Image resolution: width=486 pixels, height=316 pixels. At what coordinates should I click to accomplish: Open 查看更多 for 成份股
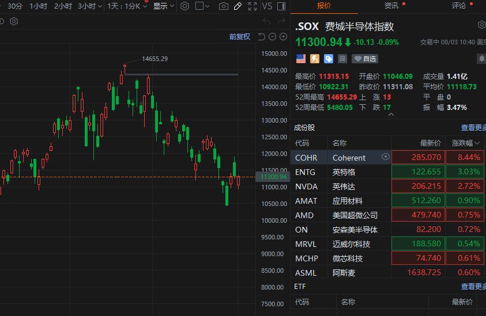tap(473, 128)
